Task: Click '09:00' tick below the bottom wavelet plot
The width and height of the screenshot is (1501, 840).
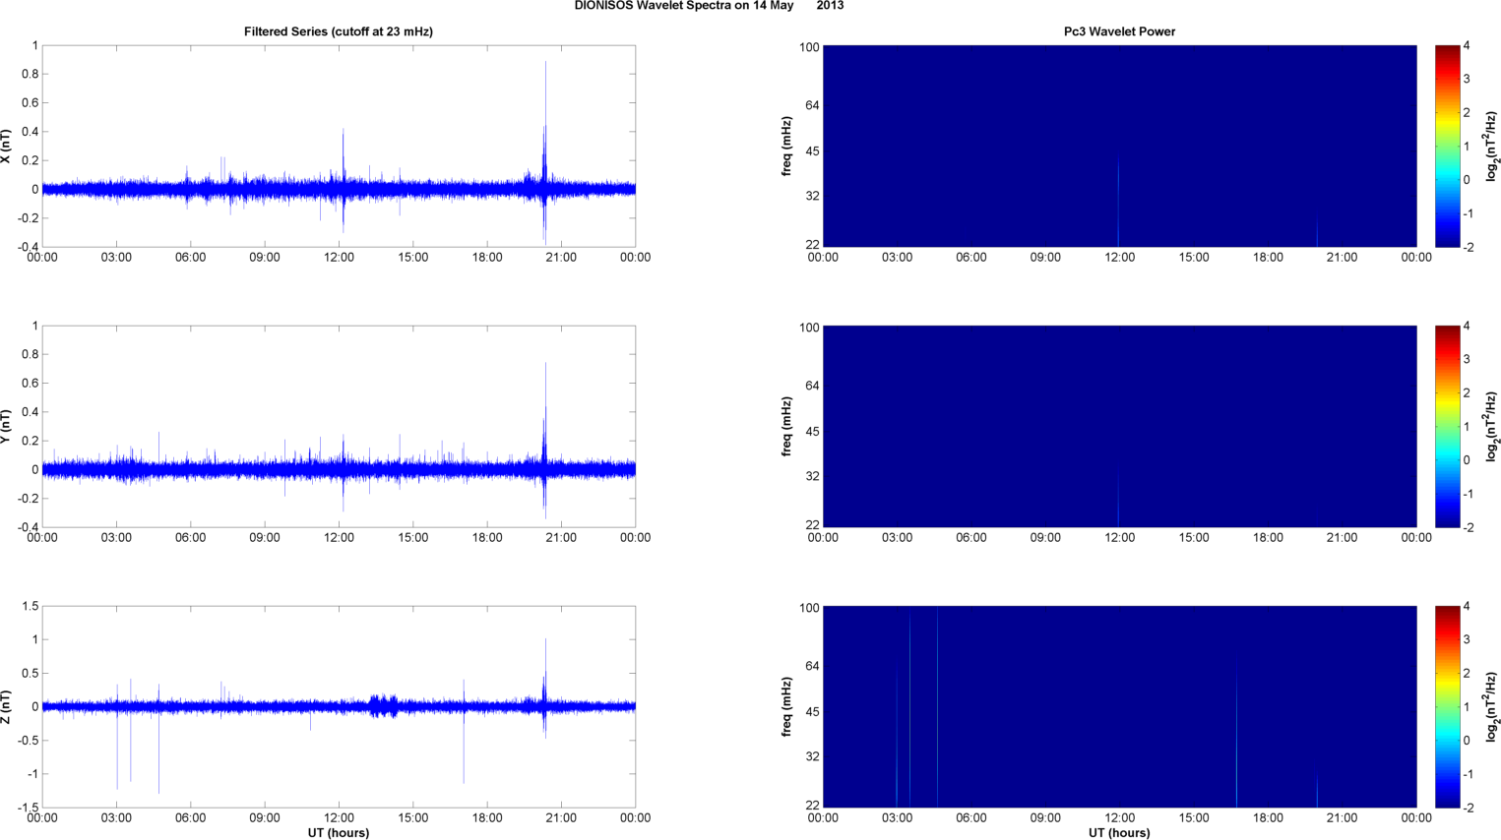Action: pos(1045,818)
